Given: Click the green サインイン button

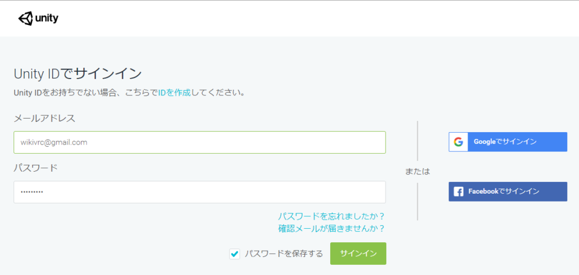Looking at the screenshot, I should coord(358,254).
